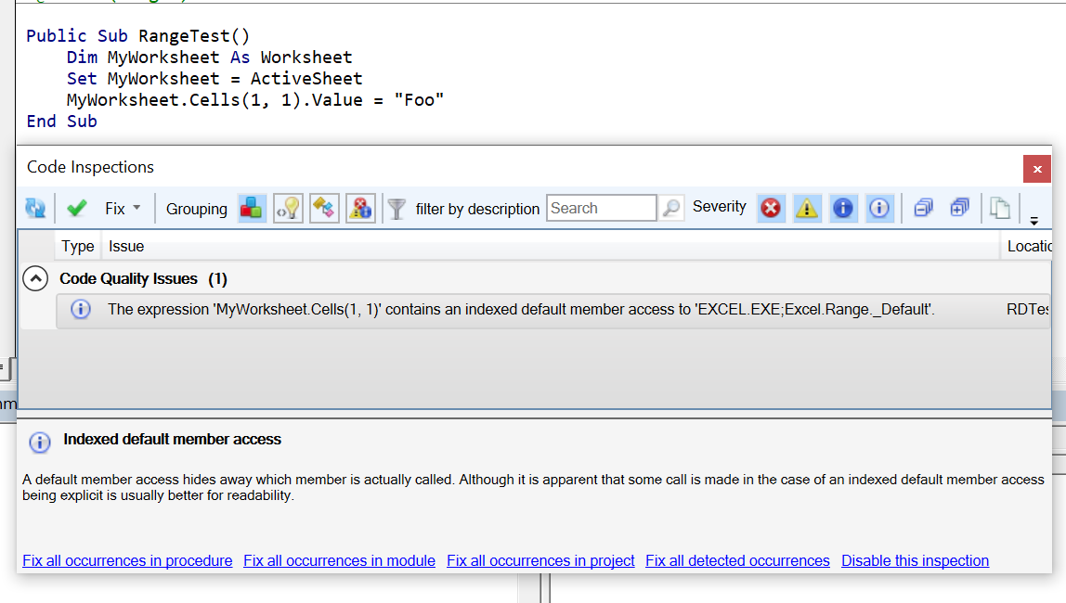Toggle the error severity filter

point(771,208)
